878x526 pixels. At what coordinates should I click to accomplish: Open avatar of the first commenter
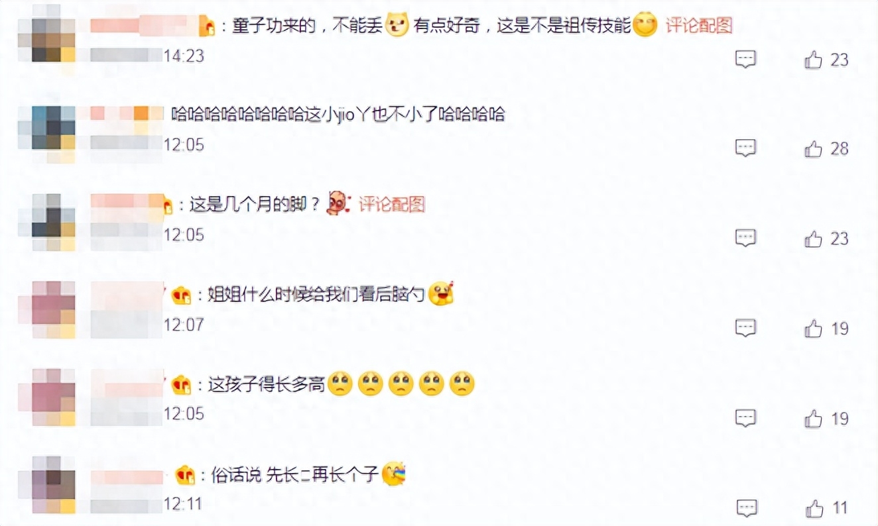[46, 34]
